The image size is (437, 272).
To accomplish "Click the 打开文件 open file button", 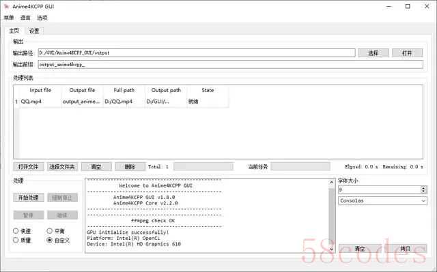I will (x=28, y=167).
